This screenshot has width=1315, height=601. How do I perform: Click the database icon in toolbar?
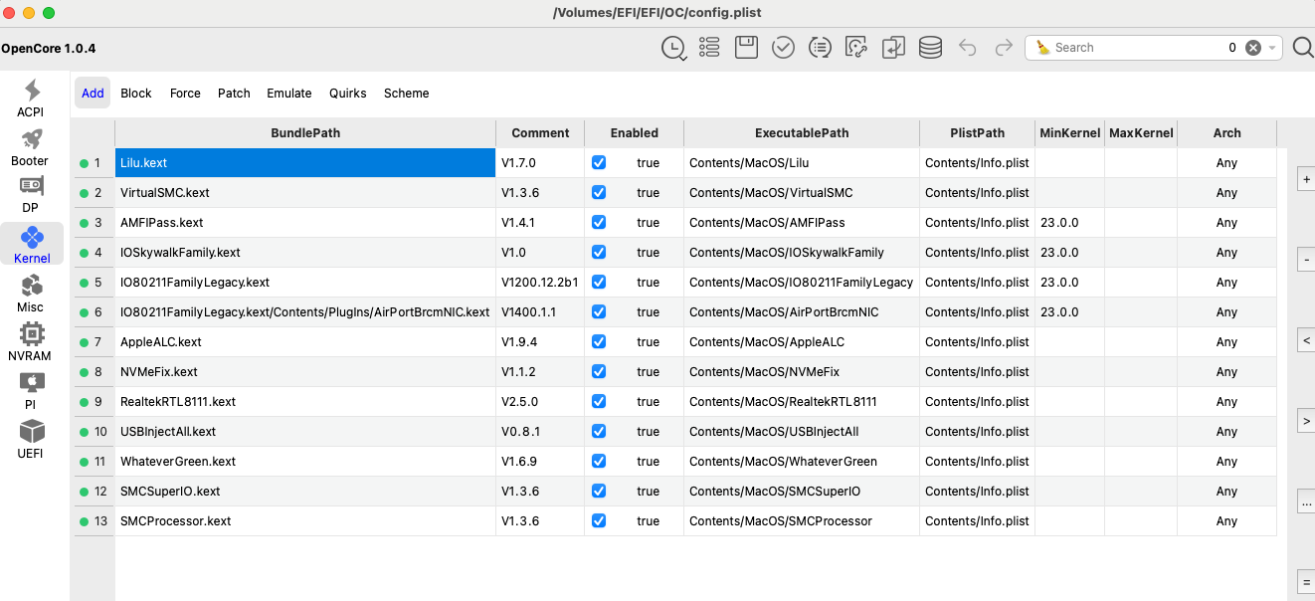tap(930, 48)
